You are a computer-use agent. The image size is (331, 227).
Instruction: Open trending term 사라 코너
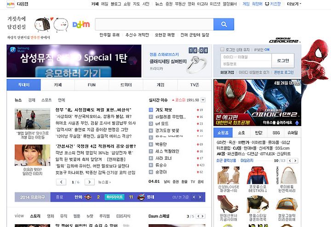pos(164,158)
